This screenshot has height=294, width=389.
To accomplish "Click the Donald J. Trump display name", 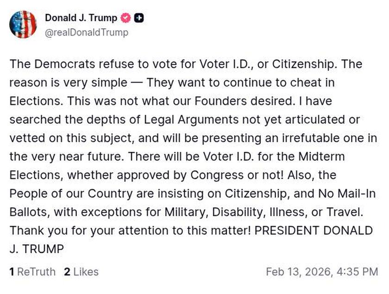I will (81, 18).
